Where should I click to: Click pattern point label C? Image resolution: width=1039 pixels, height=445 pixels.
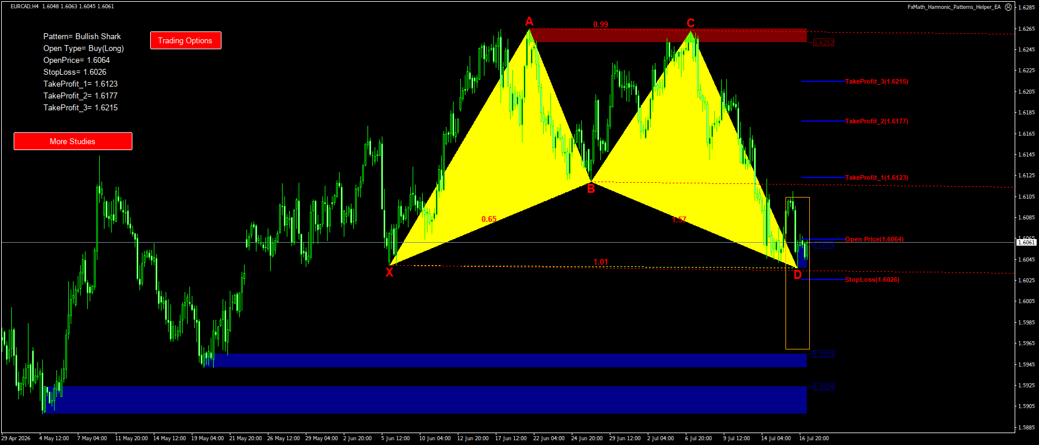[690, 23]
